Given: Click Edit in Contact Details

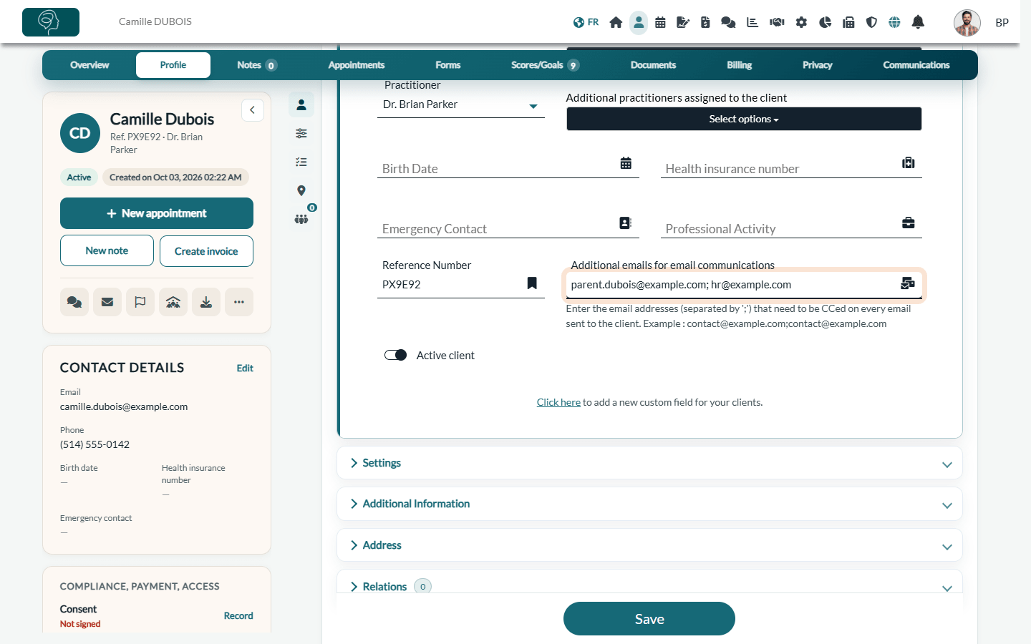Looking at the screenshot, I should (245, 368).
